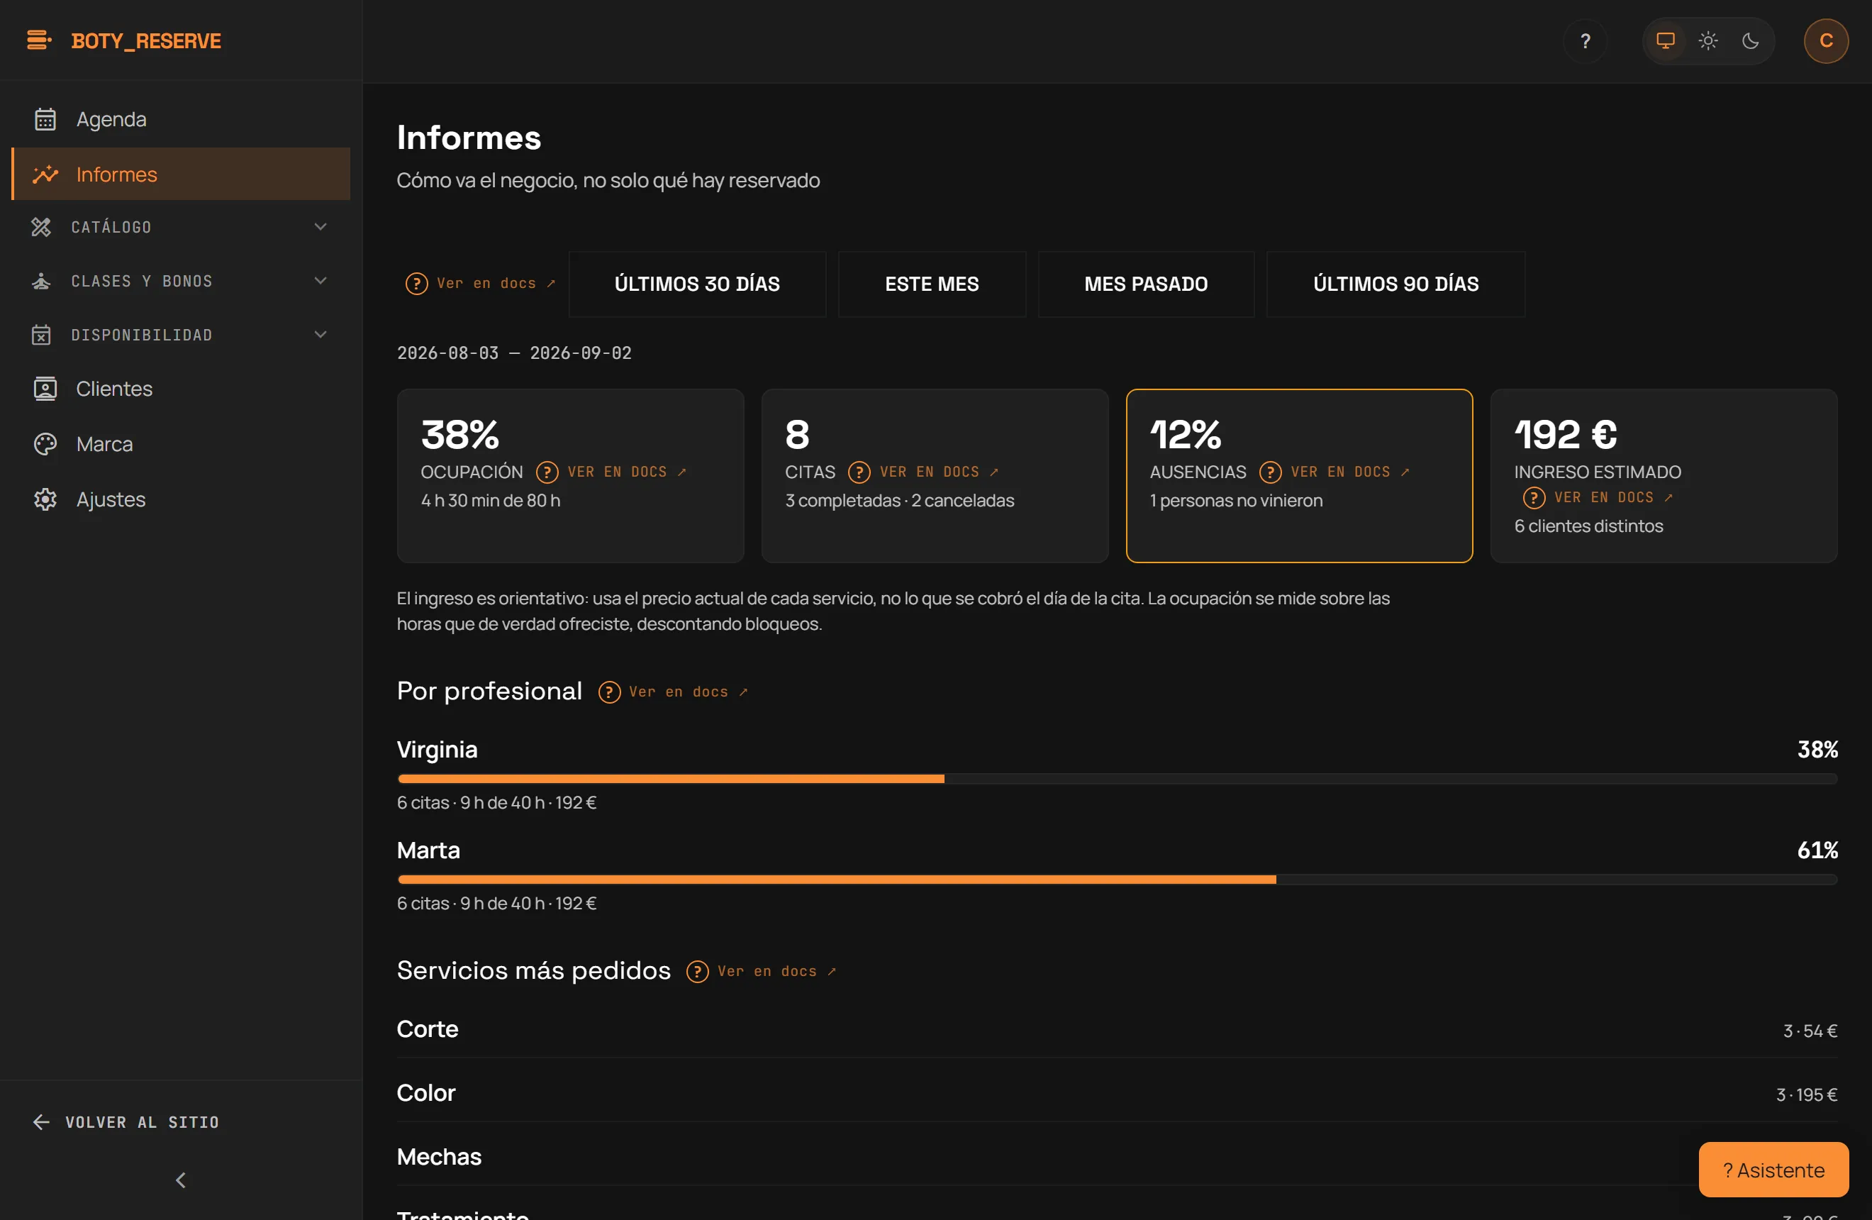Follow Ver en docs link beside Ocupación
Screen dimensions: 1872x1220
tap(613, 472)
